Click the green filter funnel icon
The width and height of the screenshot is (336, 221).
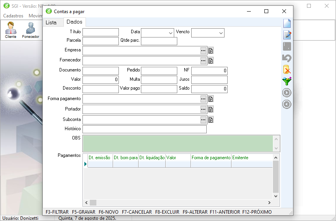(x=287, y=81)
